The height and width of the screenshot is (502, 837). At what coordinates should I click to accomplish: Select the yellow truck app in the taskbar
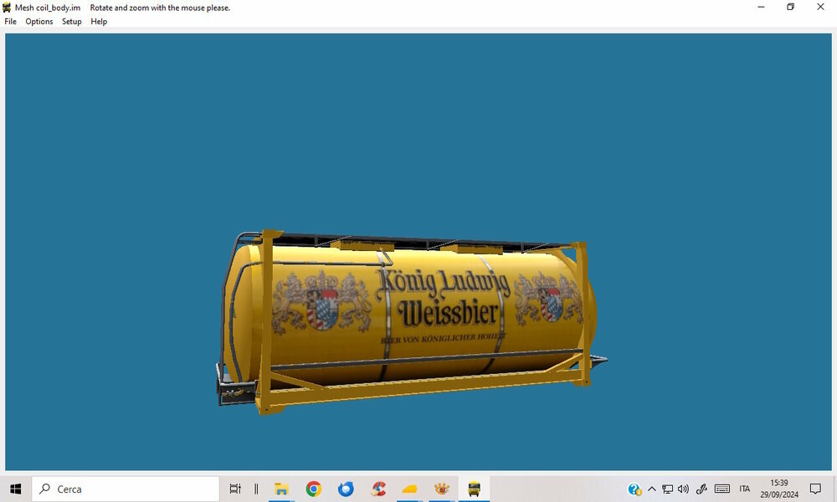[474, 489]
